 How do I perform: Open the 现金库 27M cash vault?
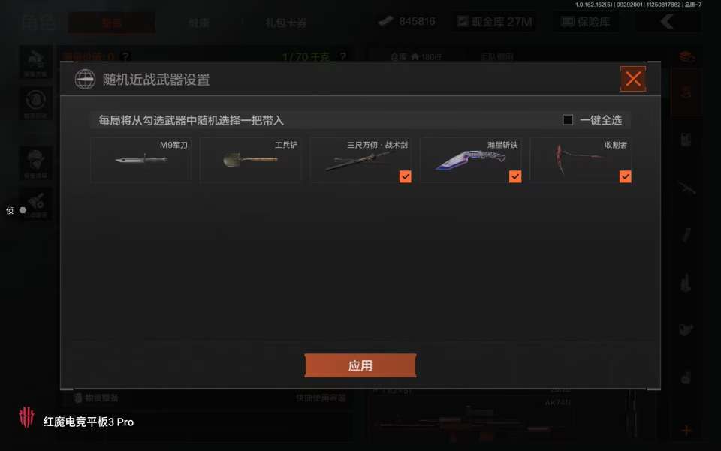click(495, 22)
